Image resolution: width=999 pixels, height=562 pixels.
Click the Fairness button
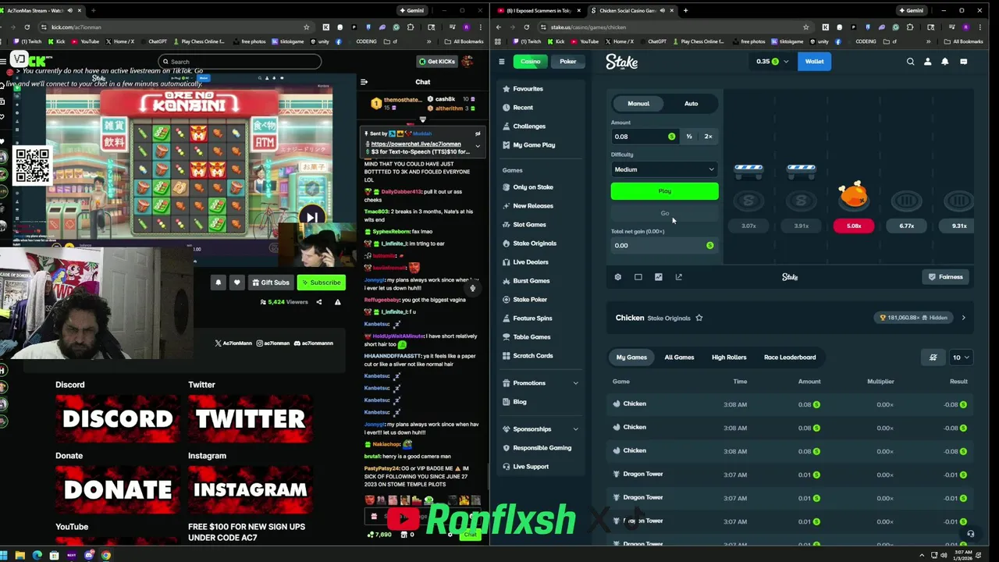945,277
